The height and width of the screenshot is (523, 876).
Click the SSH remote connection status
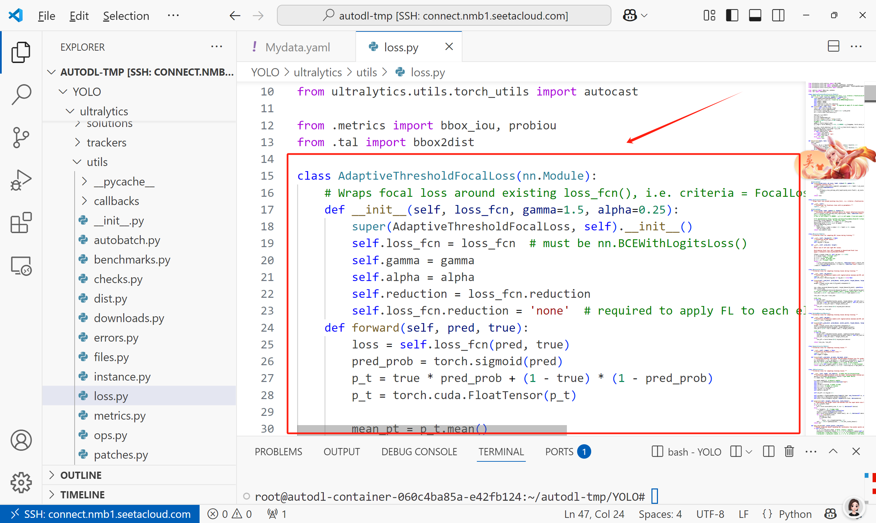(x=100, y=514)
